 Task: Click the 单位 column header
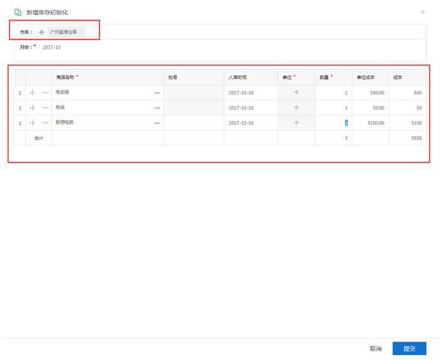[296, 77]
